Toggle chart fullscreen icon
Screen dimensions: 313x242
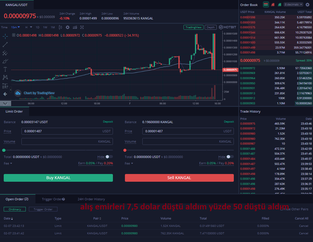(x=82, y=27)
